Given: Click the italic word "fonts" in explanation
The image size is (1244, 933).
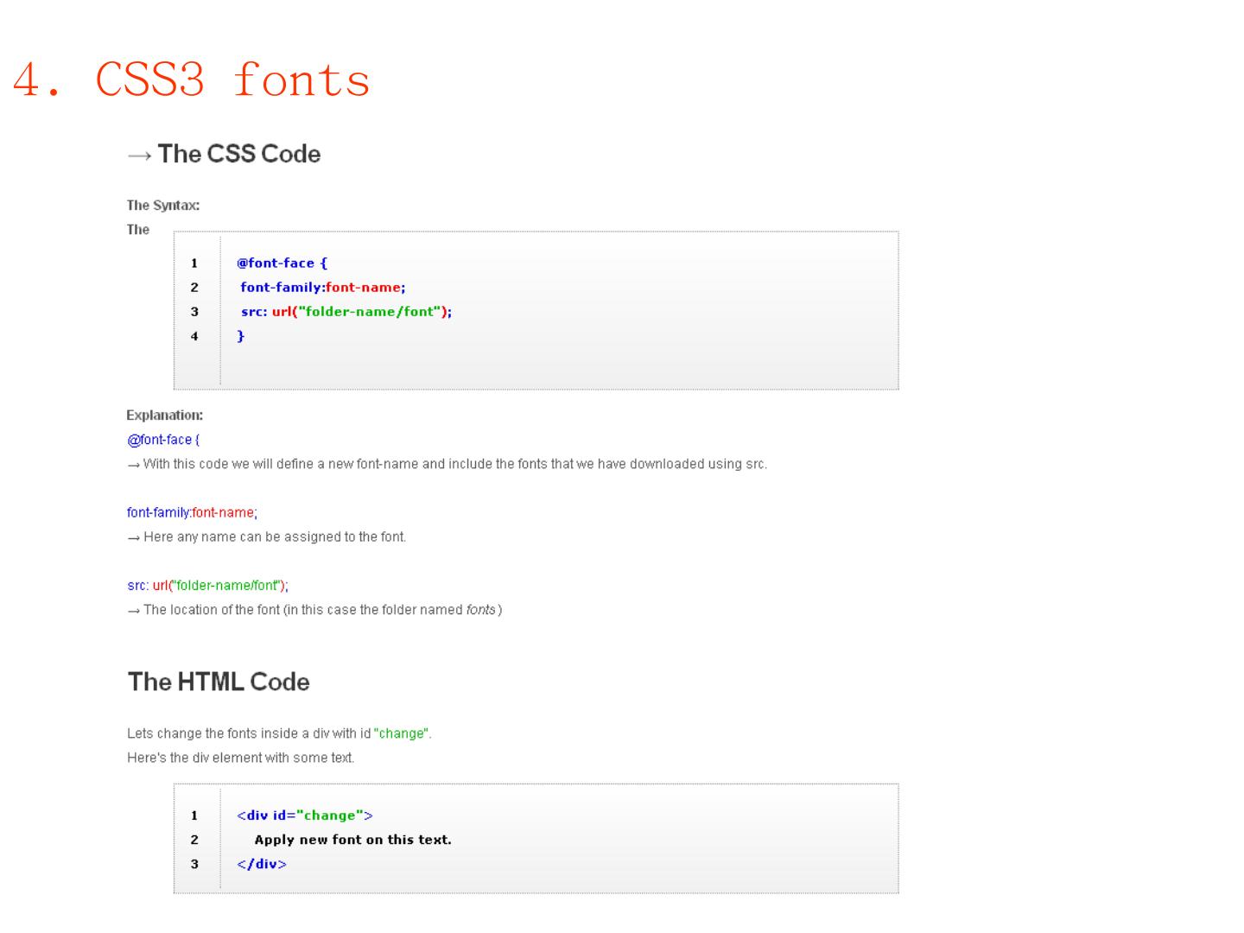Looking at the screenshot, I should pyautogui.click(x=480, y=610).
